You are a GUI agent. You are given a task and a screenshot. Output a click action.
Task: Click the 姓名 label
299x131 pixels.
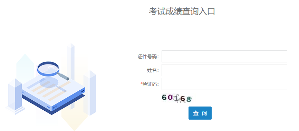153,70
